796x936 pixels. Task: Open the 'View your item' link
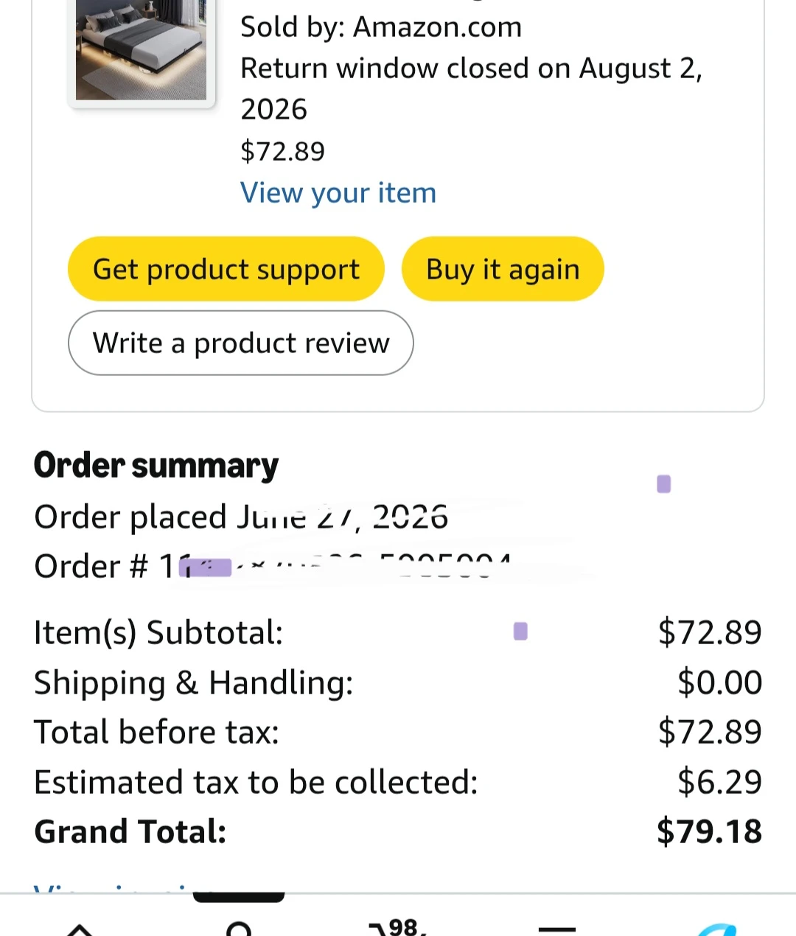tap(338, 193)
